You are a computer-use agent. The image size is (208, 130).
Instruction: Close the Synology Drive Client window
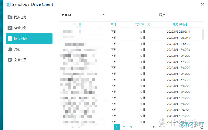[x=202, y=4]
